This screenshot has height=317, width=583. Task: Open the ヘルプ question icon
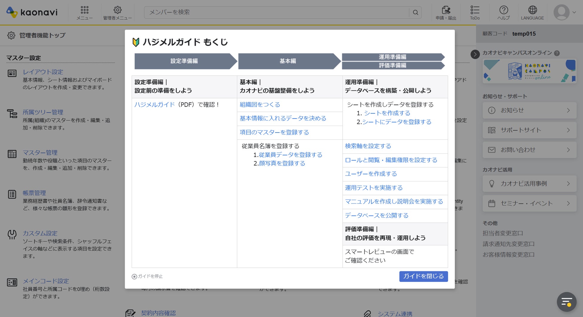[x=503, y=10]
